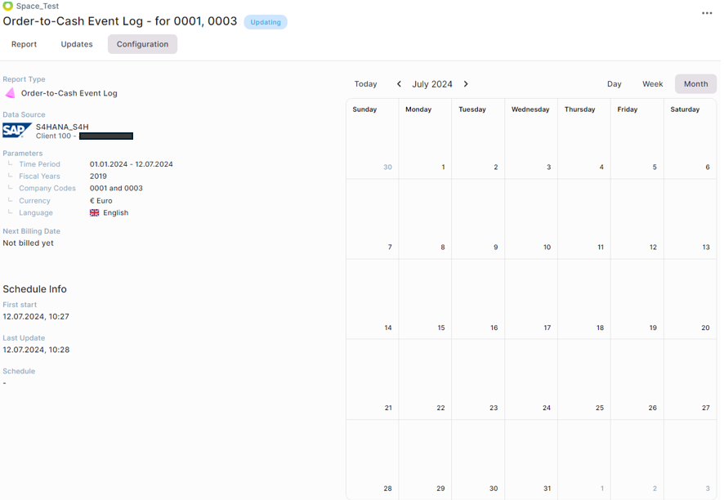
Task: Click the three-dot overflow menu icon
Action: click(706, 13)
